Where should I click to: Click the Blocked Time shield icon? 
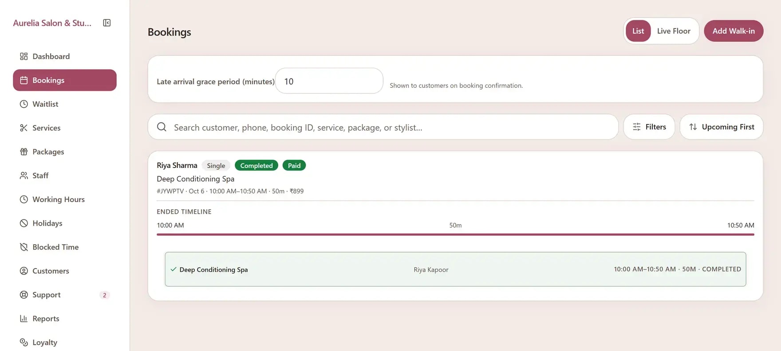click(24, 247)
